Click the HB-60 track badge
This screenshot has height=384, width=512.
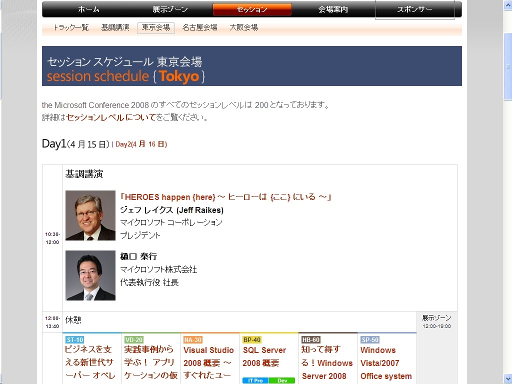(311, 339)
